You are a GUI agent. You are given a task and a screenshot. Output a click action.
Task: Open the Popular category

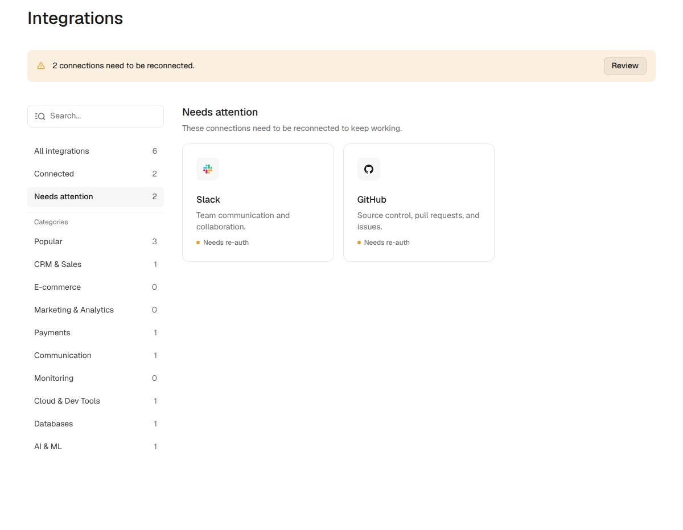pyautogui.click(x=96, y=242)
